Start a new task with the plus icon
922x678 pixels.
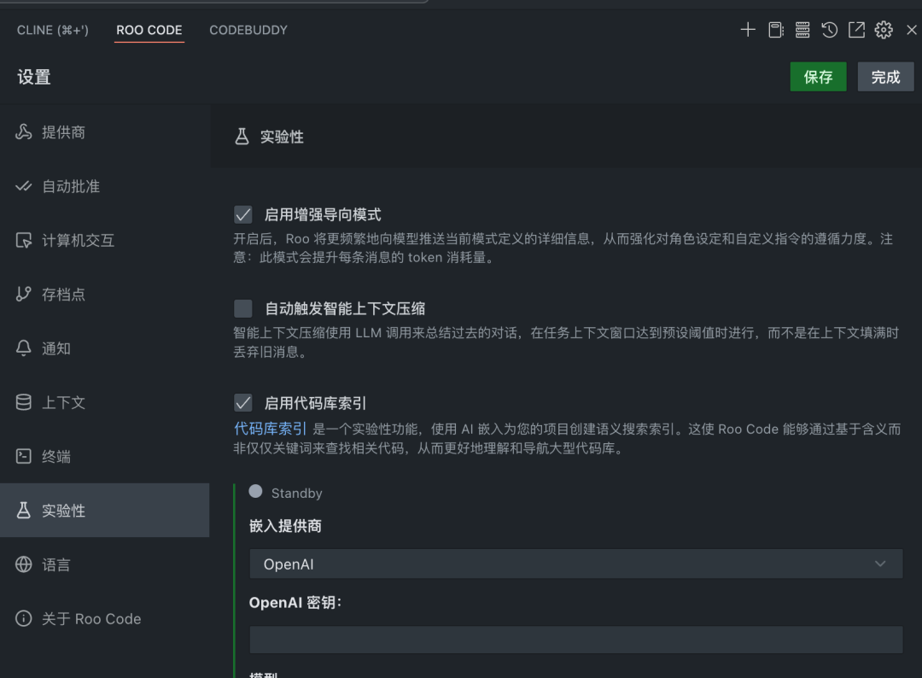coord(747,30)
